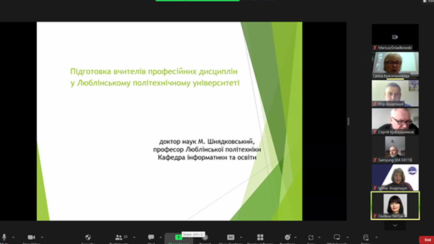Toggle Stop Video camera button

coord(31,237)
